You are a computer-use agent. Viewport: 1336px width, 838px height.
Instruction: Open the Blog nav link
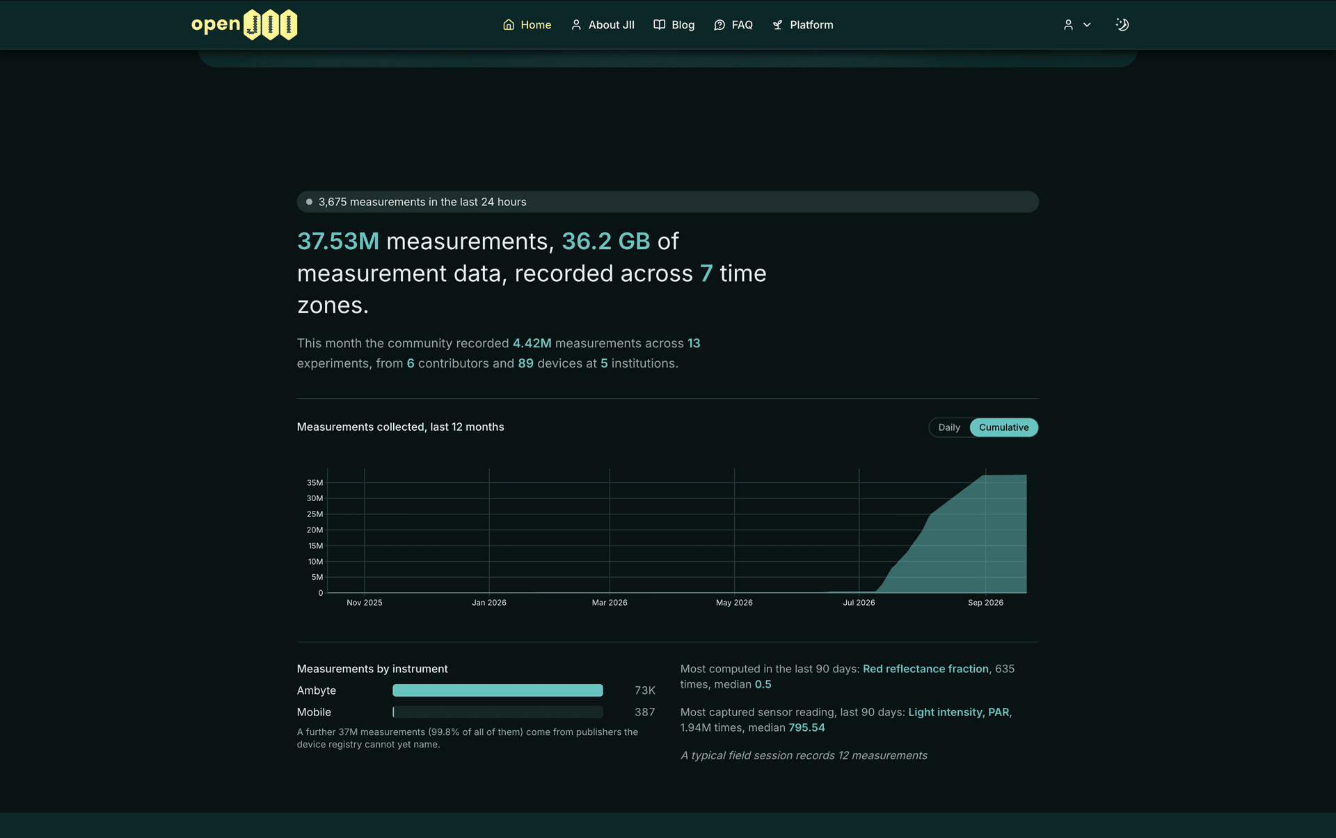[674, 25]
